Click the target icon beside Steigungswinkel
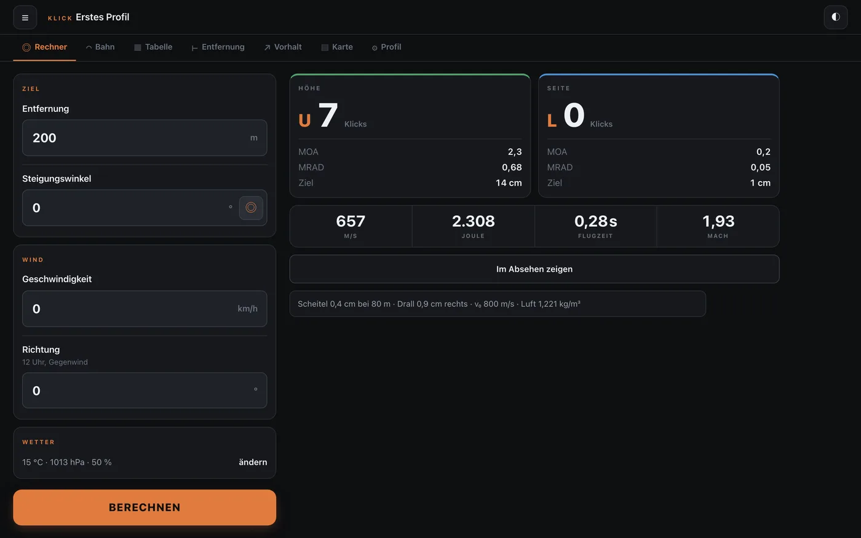861x538 pixels. click(251, 208)
